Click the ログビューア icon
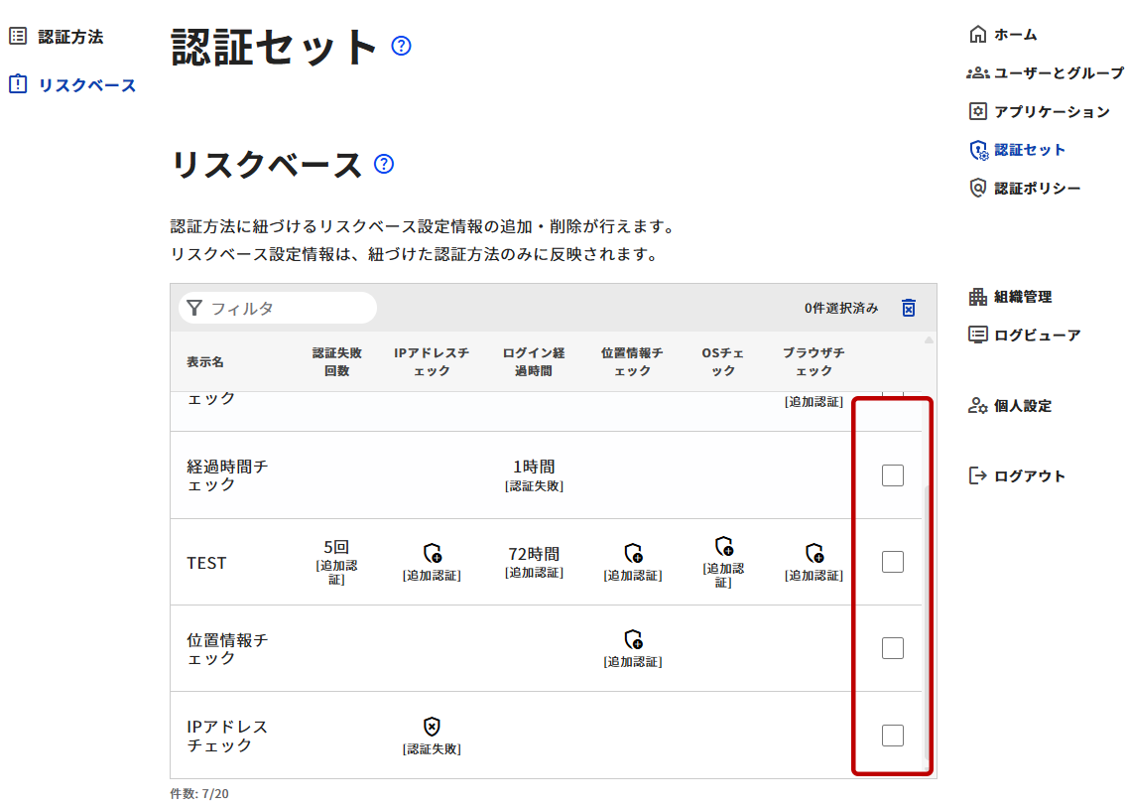1126x807 pixels. (x=978, y=335)
